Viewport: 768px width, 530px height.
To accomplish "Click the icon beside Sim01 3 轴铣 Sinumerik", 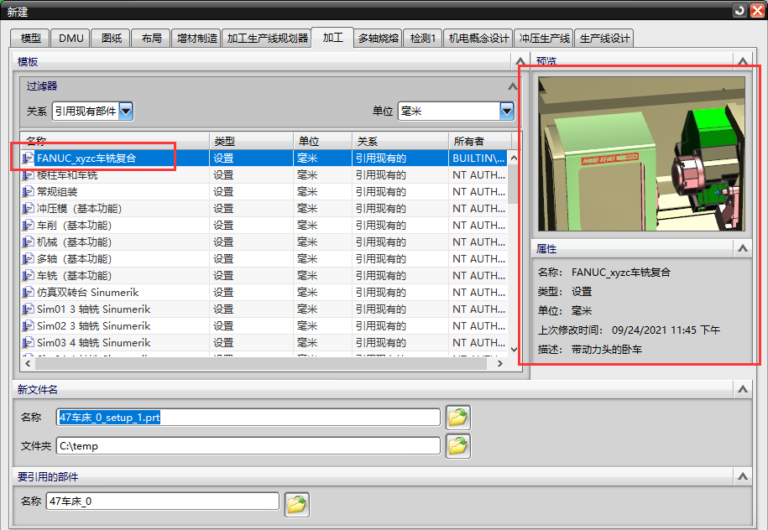I will click(x=29, y=309).
